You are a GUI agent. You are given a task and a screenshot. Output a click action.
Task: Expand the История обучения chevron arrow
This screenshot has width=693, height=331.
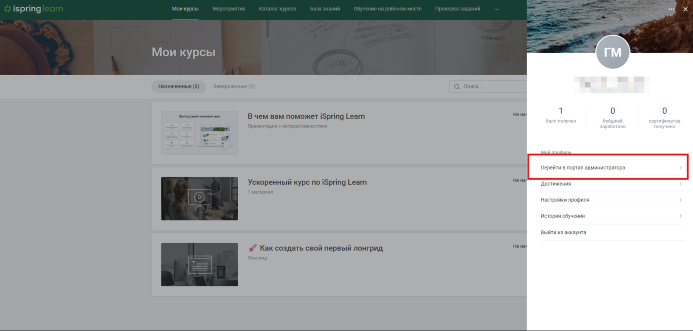(680, 216)
